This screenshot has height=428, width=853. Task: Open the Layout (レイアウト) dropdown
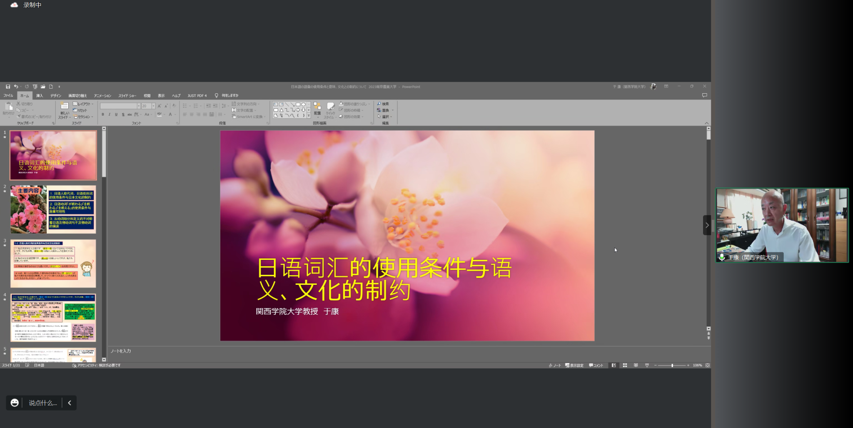coord(83,104)
